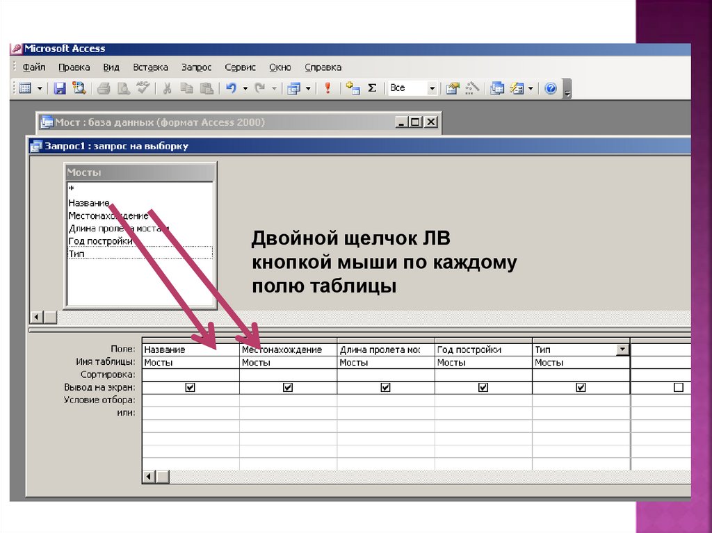This screenshot has width=712, height=533.
Task: Open the Undo history dropdown arrow
Action: tap(245, 88)
